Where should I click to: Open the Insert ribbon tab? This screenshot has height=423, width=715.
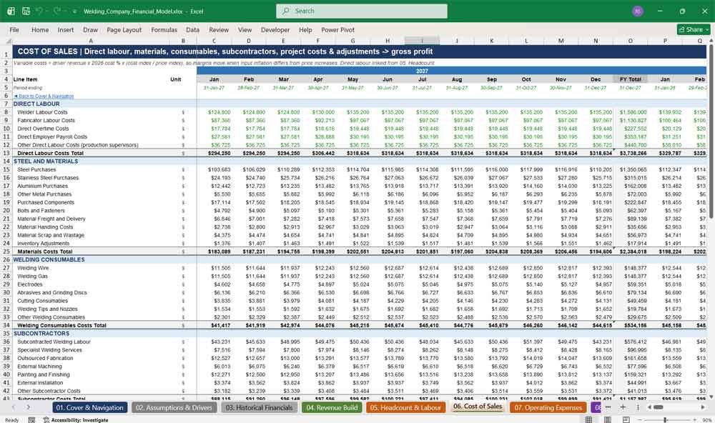pyautogui.click(x=66, y=29)
